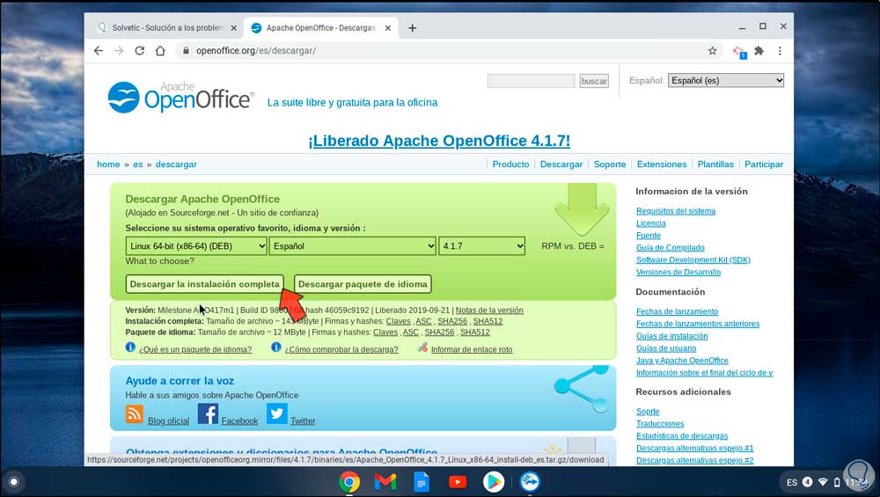Open the extensions puzzle icon

click(759, 50)
